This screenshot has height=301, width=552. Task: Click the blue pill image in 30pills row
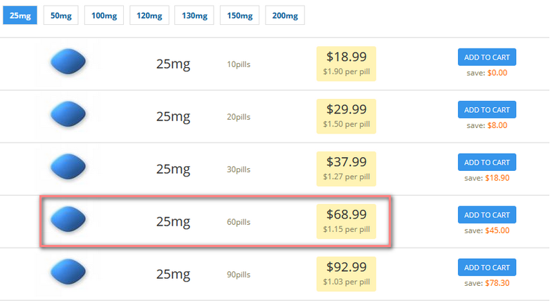tap(68, 167)
